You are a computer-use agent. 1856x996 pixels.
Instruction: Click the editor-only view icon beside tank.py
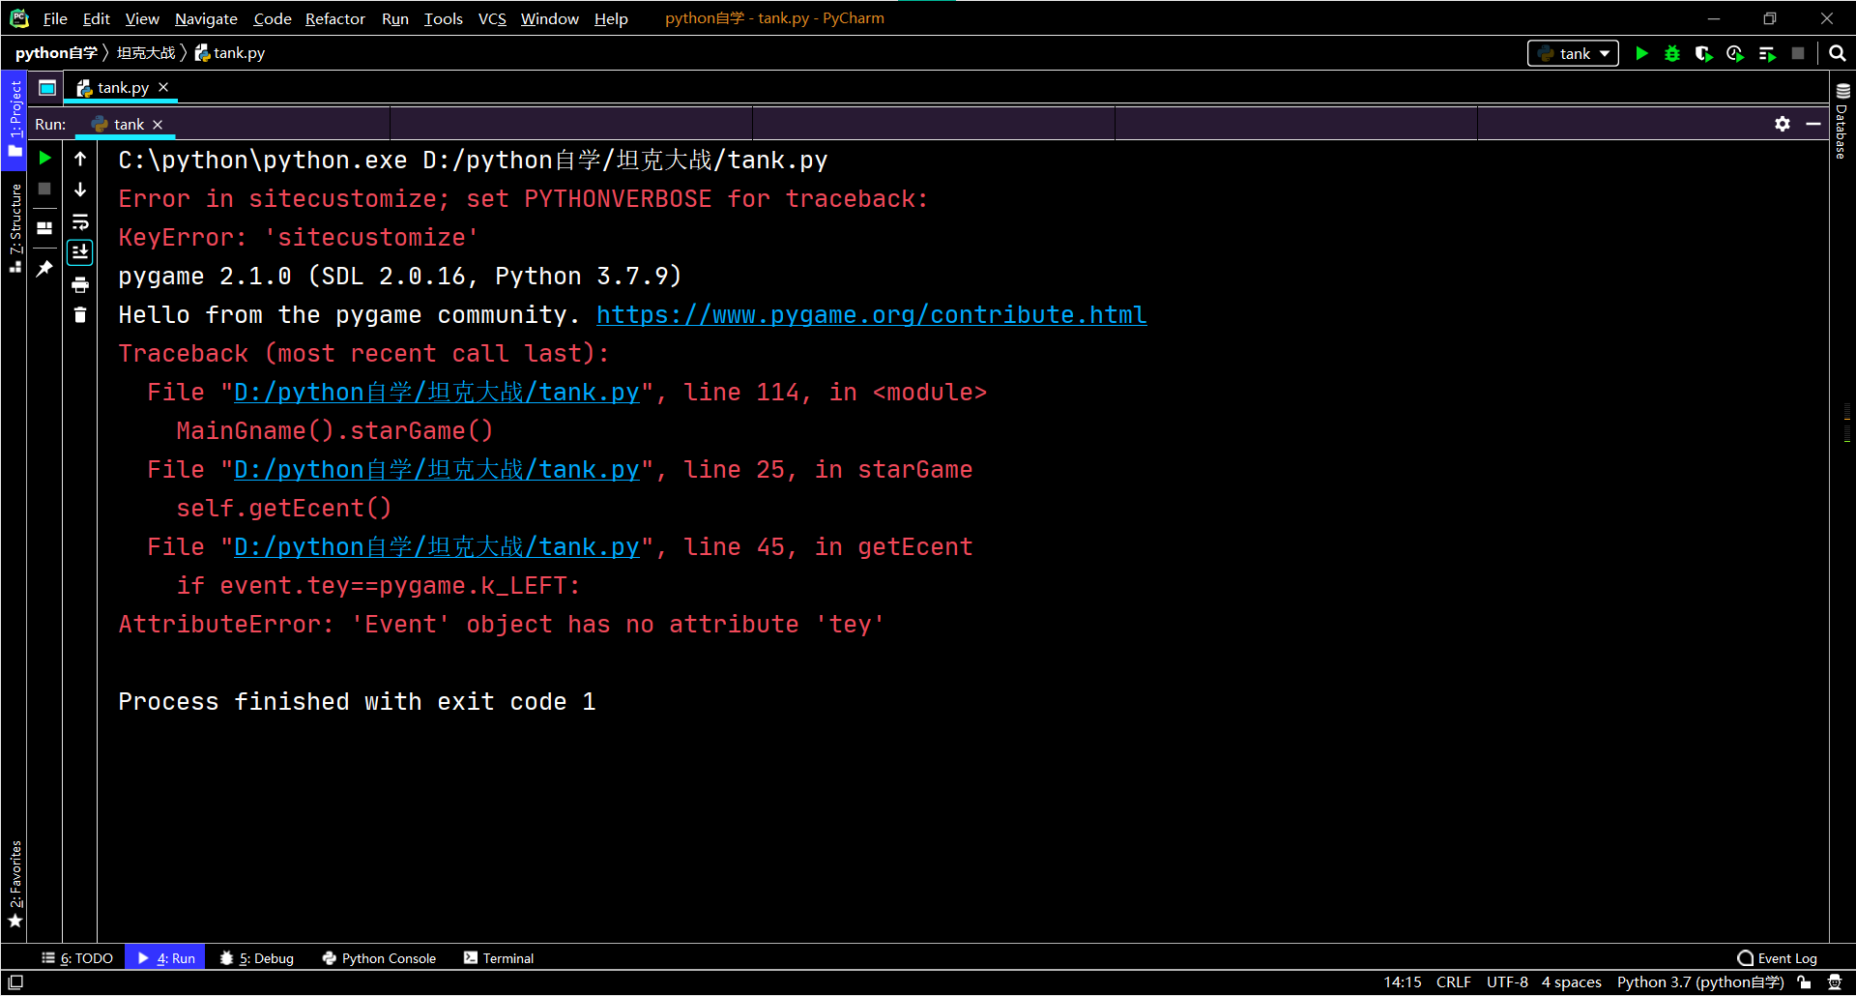46,88
